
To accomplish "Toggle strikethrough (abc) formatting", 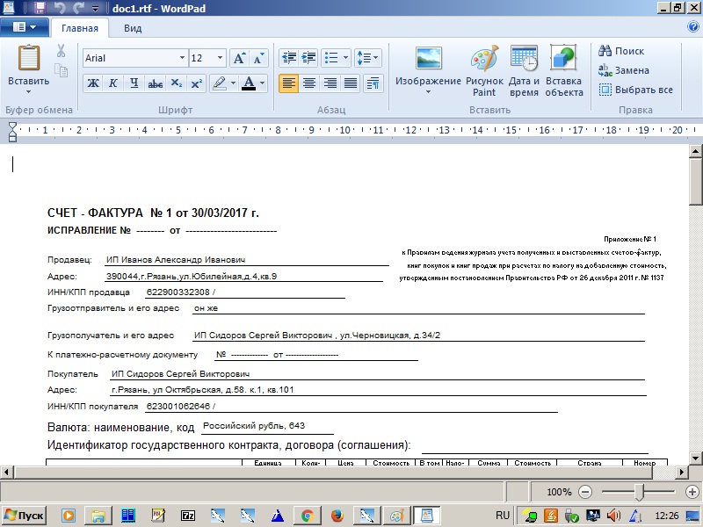I will pos(156,83).
